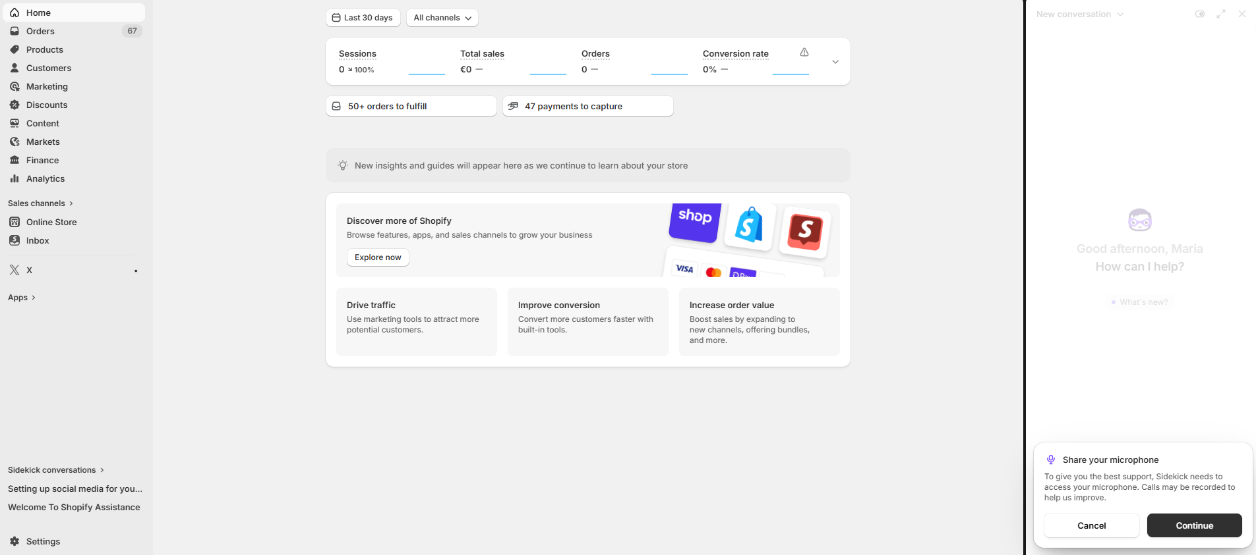Click the Online Store storefront icon

pos(15,222)
